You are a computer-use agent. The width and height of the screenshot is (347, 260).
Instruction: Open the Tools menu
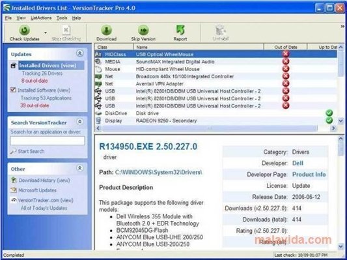click(61, 18)
